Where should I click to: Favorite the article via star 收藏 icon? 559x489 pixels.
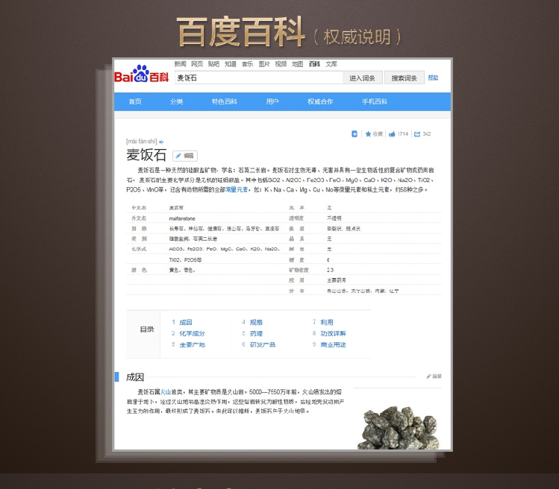click(x=373, y=134)
